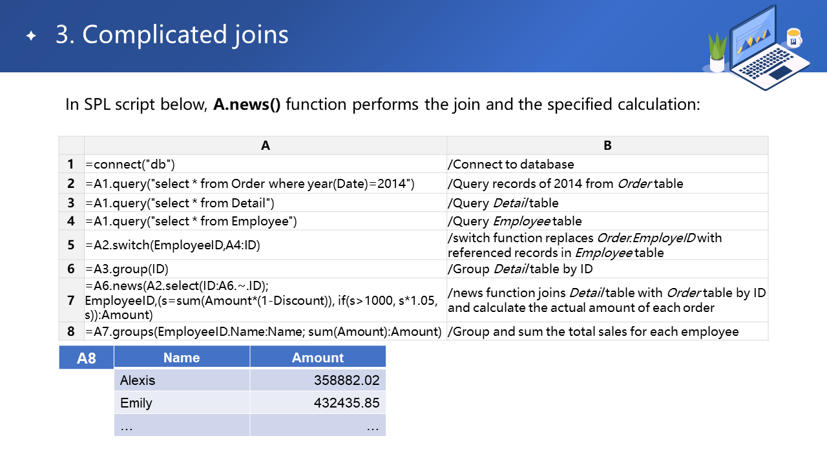
Task: Select column header B in the script grid
Action: point(607,145)
